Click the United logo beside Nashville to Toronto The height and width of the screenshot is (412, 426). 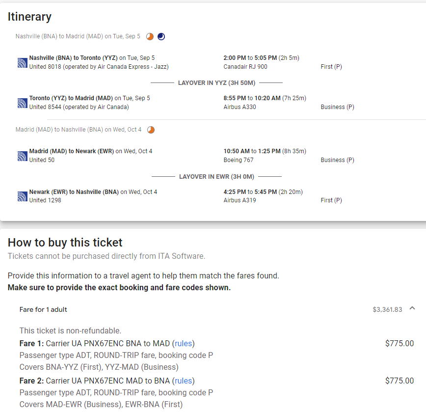[22, 62]
